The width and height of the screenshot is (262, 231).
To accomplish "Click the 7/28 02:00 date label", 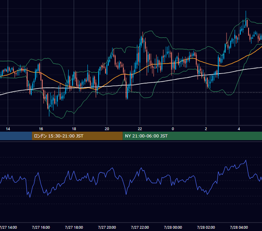I will tap(206, 227).
